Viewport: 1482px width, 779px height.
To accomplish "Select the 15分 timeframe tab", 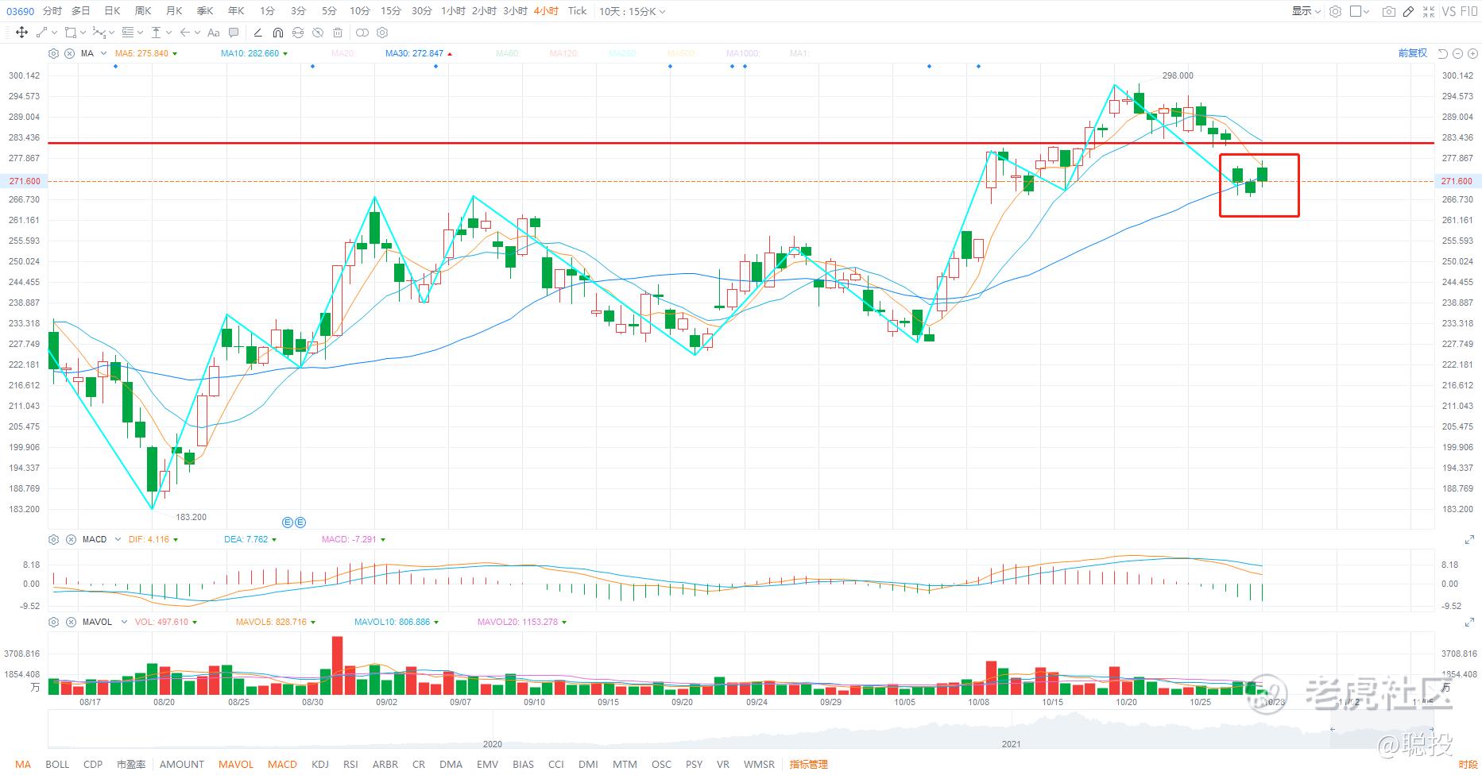I will [x=391, y=11].
